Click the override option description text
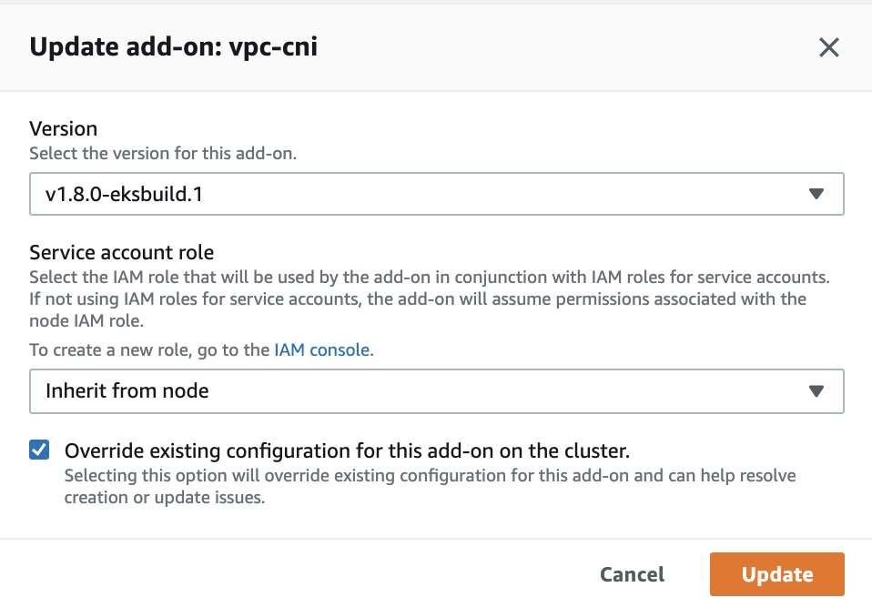Viewport: 872px width, 607px height. (x=429, y=487)
